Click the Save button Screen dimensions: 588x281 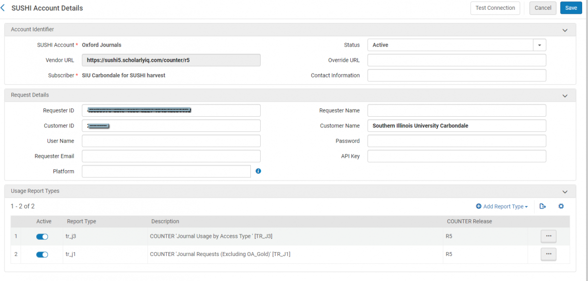(571, 8)
